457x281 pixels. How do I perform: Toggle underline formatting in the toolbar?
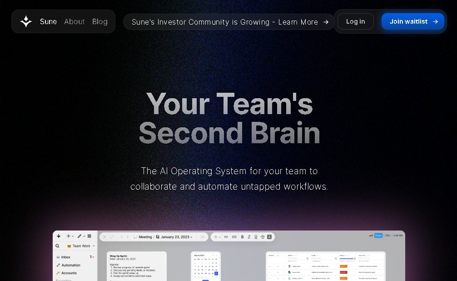pyautogui.click(x=255, y=237)
